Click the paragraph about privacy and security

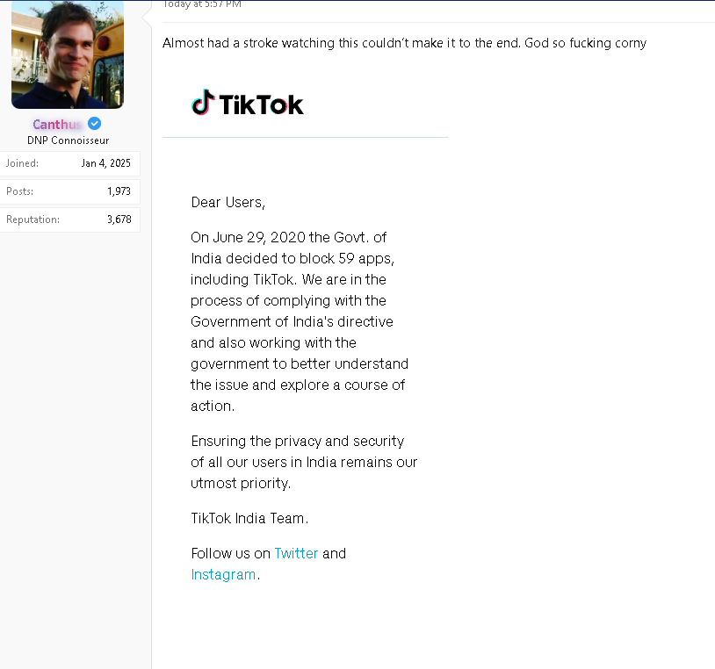pos(304,462)
